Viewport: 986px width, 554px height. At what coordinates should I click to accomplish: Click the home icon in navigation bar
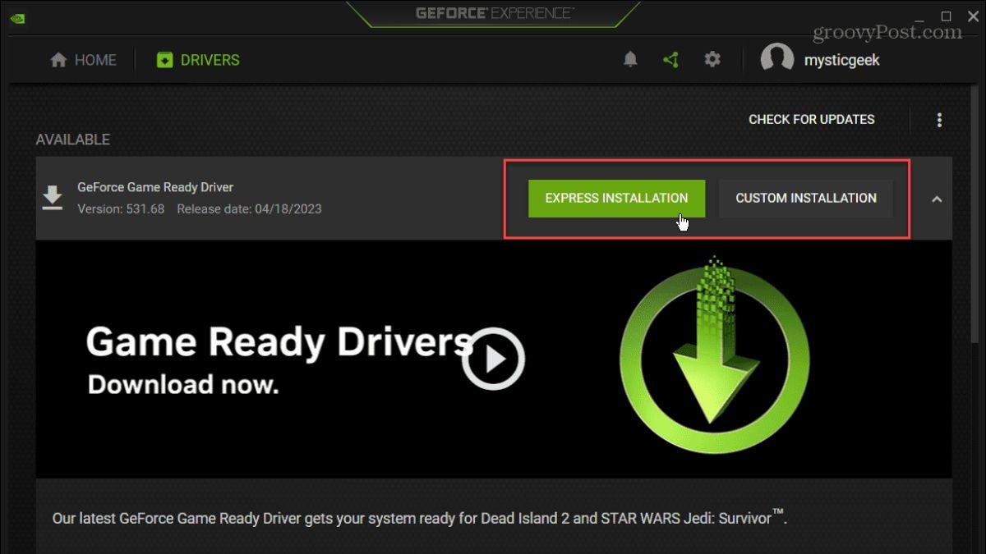click(x=58, y=60)
